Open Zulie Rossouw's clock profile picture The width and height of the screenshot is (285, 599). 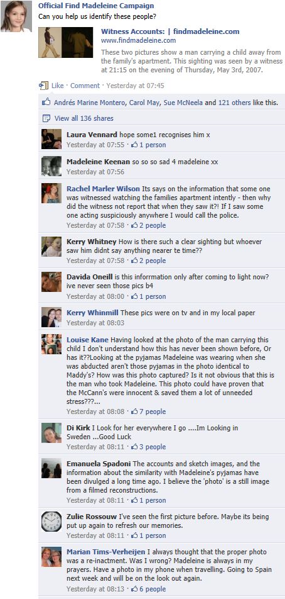51,522
